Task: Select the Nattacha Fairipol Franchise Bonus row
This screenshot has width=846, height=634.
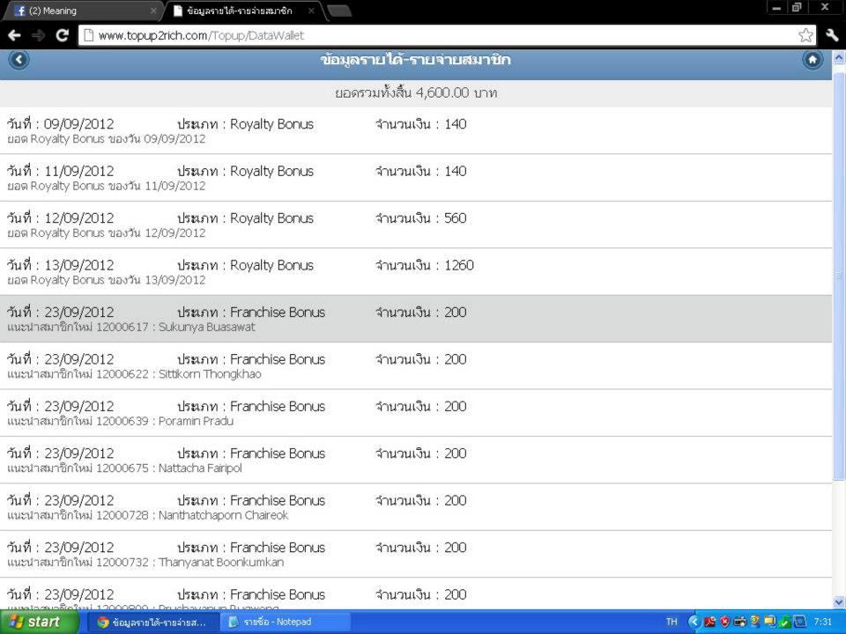Action: [x=415, y=460]
